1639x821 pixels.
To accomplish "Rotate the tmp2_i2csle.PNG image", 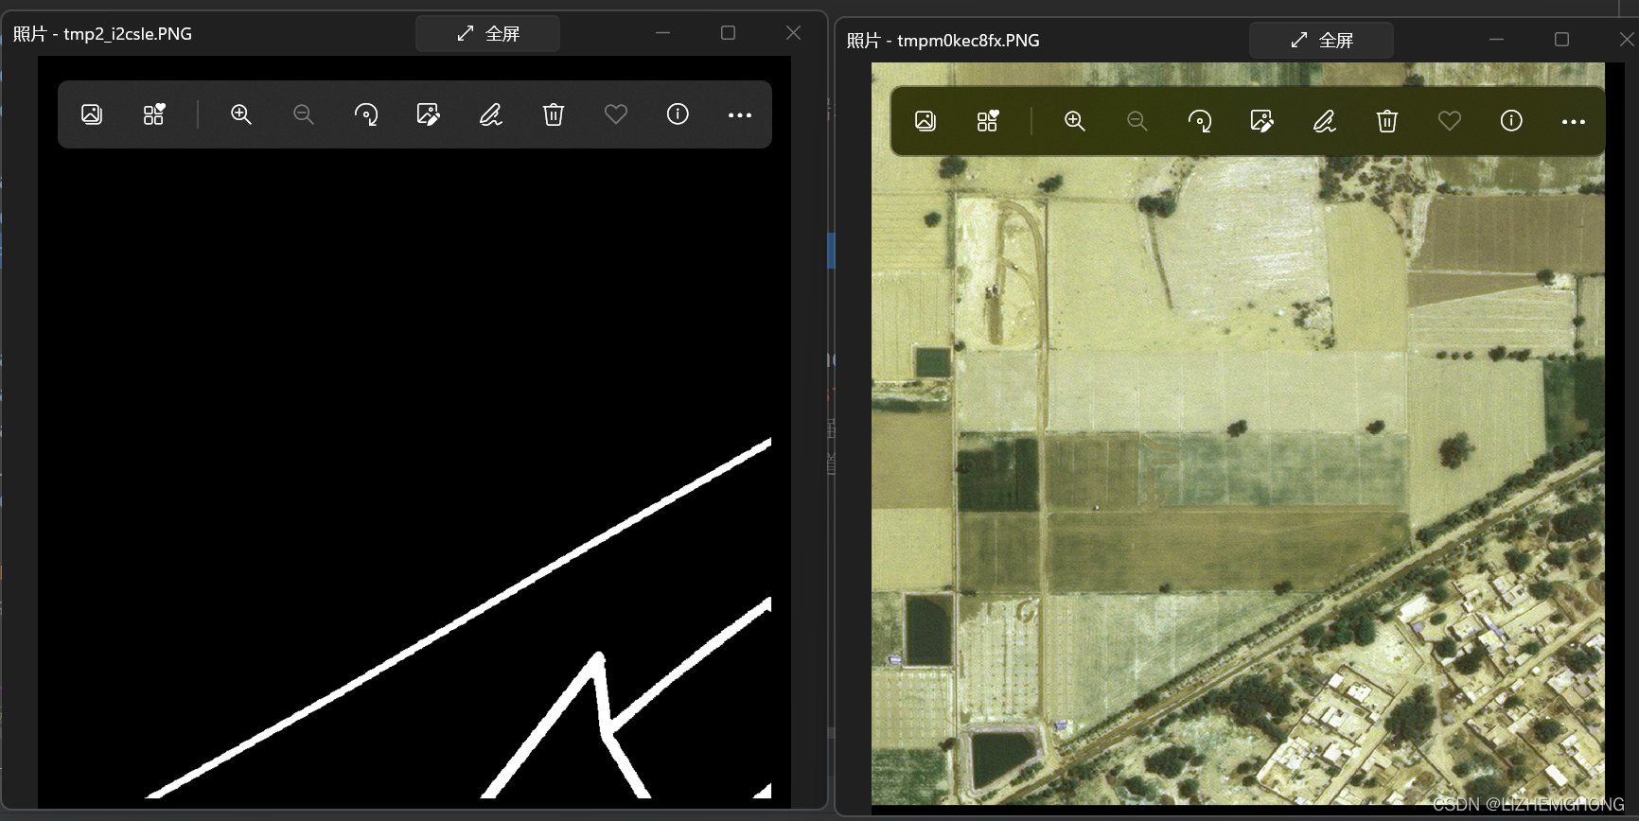I will (x=366, y=114).
